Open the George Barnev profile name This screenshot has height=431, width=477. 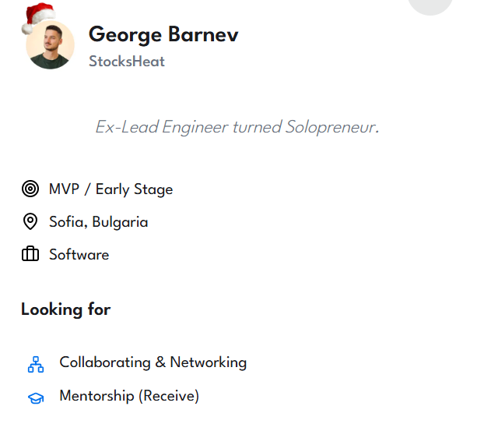pyautogui.click(x=163, y=35)
